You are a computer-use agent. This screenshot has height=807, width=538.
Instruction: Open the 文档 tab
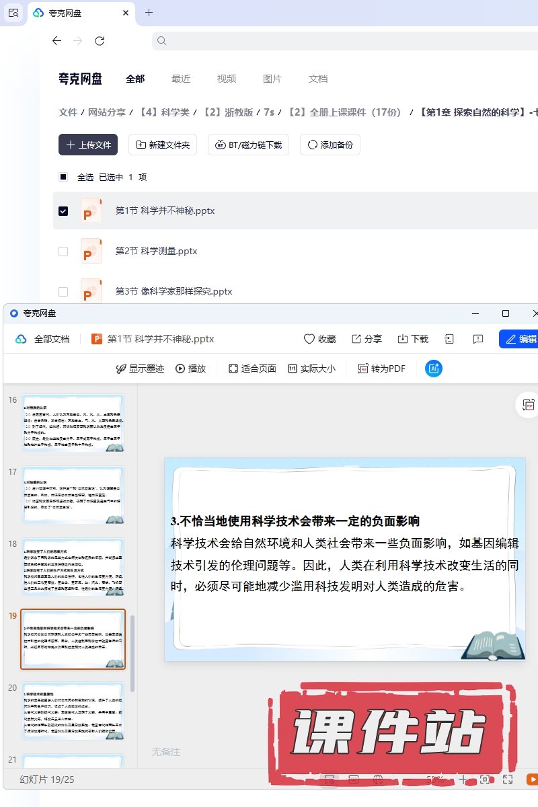(x=318, y=79)
